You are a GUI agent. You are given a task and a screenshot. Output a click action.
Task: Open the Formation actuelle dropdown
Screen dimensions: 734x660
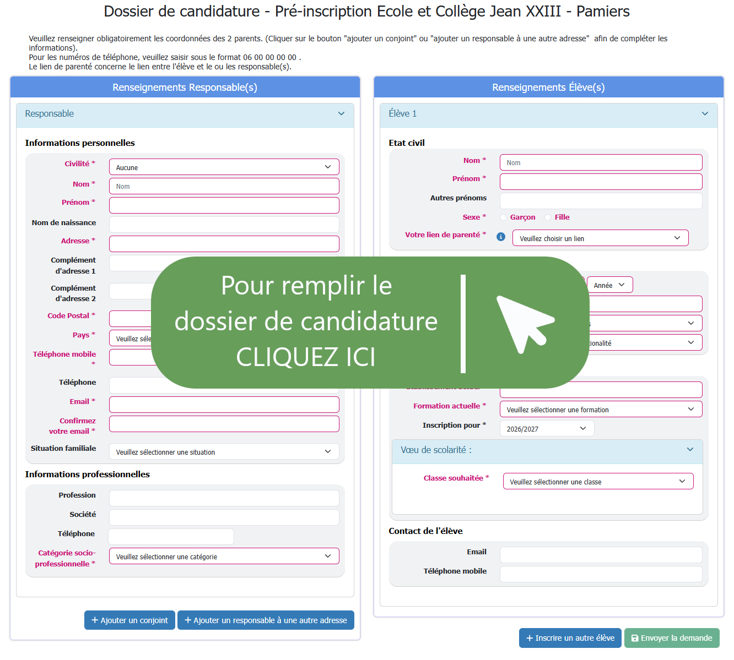[x=601, y=410]
